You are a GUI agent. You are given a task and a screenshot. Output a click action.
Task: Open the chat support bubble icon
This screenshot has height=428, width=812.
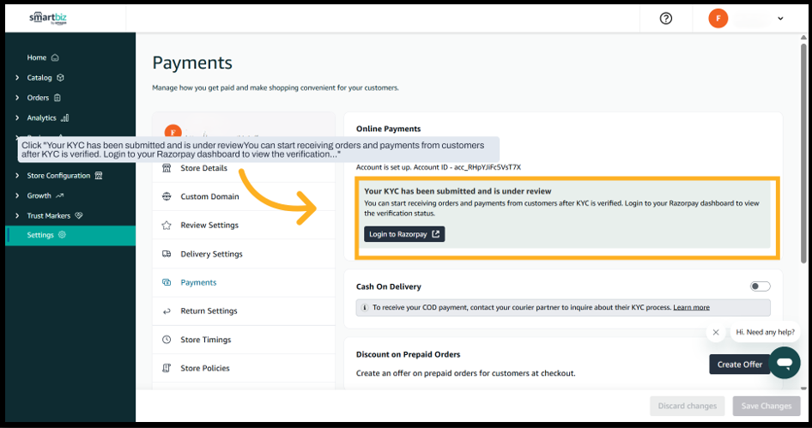coord(784,363)
